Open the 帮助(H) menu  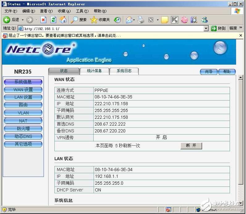(x=100, y=11)
